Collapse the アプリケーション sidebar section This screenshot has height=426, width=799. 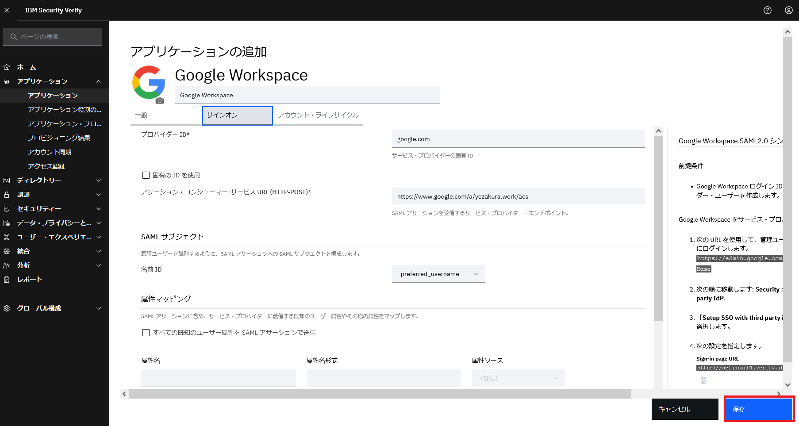pyautogui.click(x=99, y=81)
